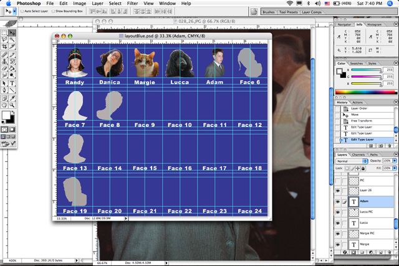Screen dimensions: 399x266
Task: Switch to Quick Mask mode
Action: click(x=12, y=130)
